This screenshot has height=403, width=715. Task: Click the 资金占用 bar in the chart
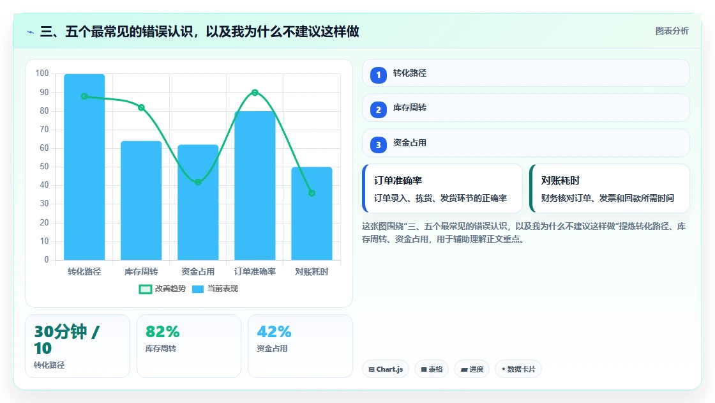[x=198, y=202]
